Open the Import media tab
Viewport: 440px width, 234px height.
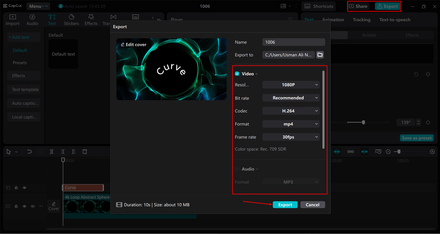tap(12, 20)
